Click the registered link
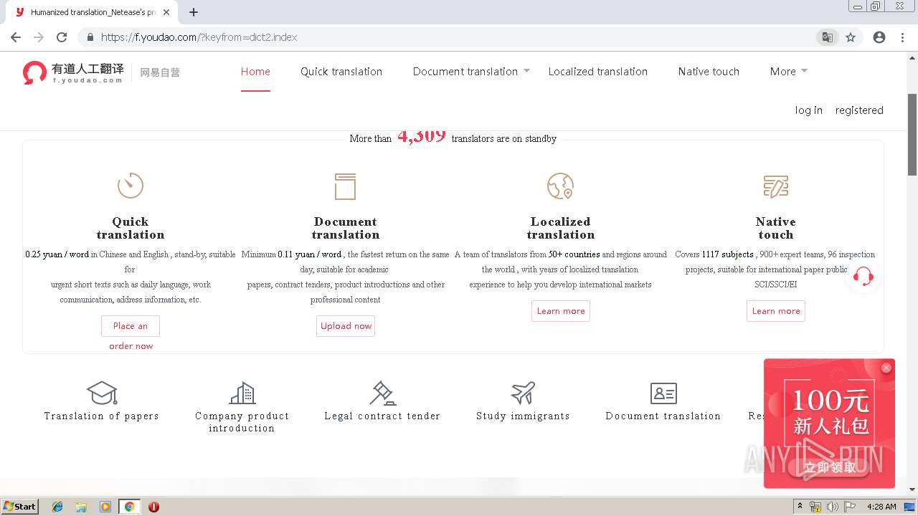 [x=859, y=110]
